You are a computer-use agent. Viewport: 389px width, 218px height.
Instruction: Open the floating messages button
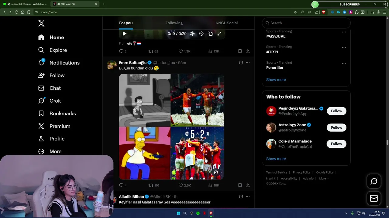[374, 198]
